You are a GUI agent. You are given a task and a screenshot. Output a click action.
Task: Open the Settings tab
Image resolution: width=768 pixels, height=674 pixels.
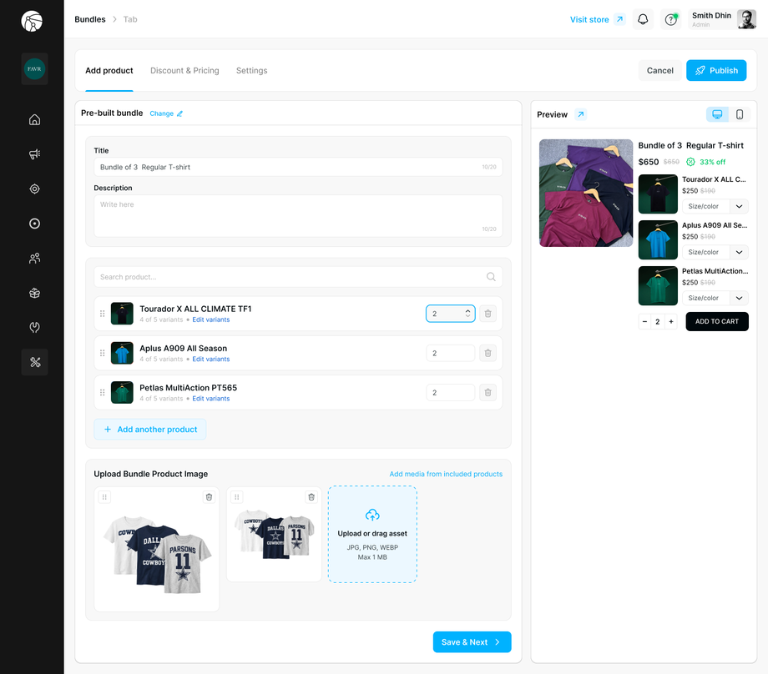click(251, 70)
